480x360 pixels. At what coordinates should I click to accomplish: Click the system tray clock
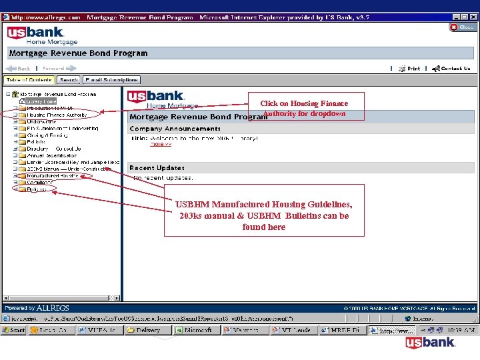coord(461,330)
